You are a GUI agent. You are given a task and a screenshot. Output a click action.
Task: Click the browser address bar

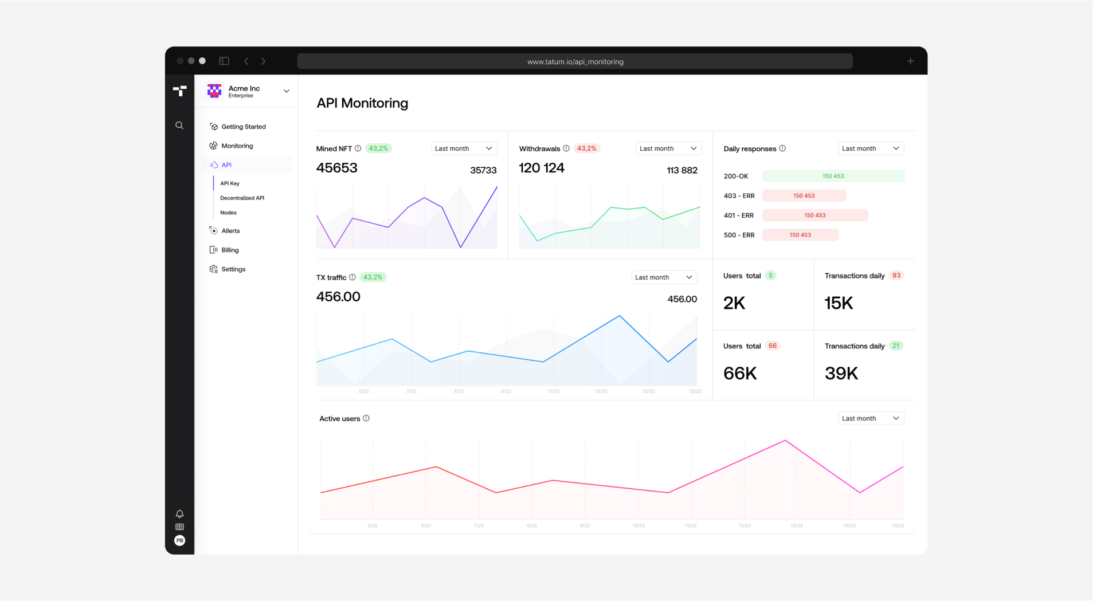point(575,61)
